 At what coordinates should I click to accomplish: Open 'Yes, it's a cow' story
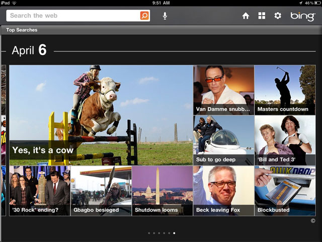101,115
